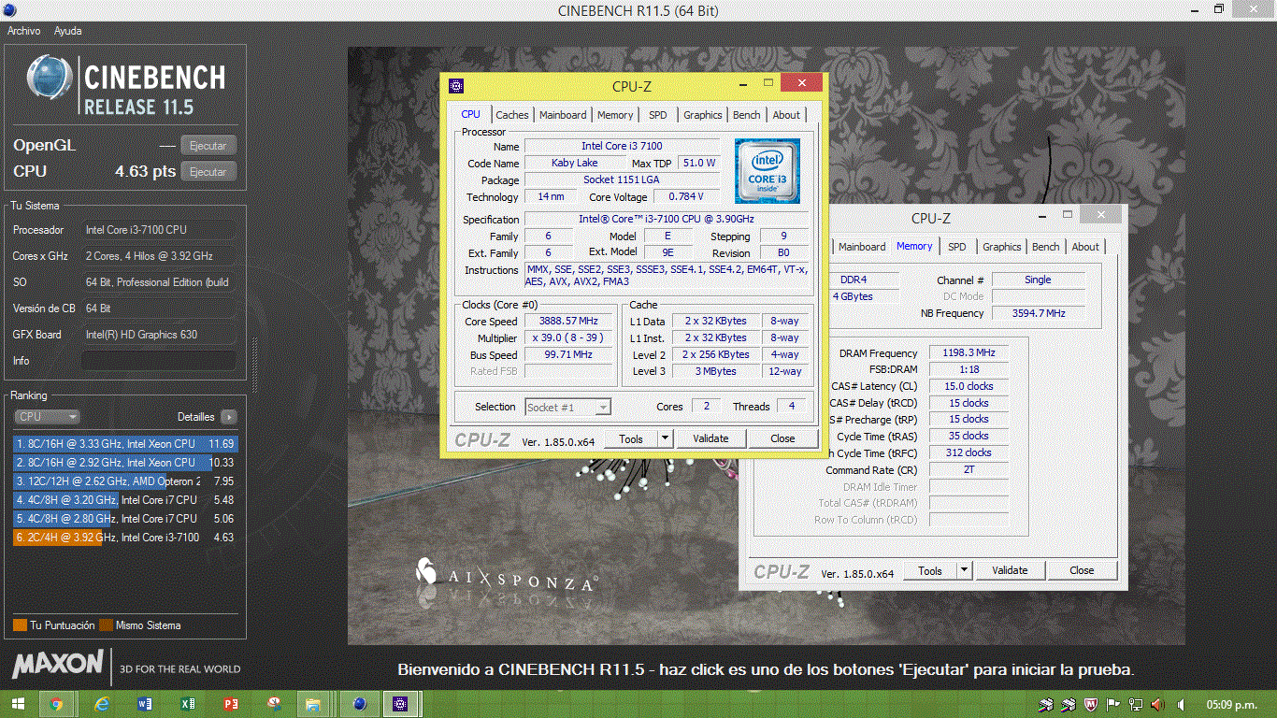This screenshot has height=718, width=1277.
Task: Click Close button in rear CPU-Z
Action: click(1082, 570)
